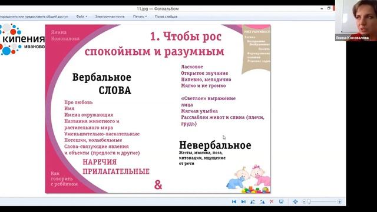Image resolution: width=377 pixels, height=212 pixels.
Task: Fit image to window icon
Action: click(x=295, y=201)
